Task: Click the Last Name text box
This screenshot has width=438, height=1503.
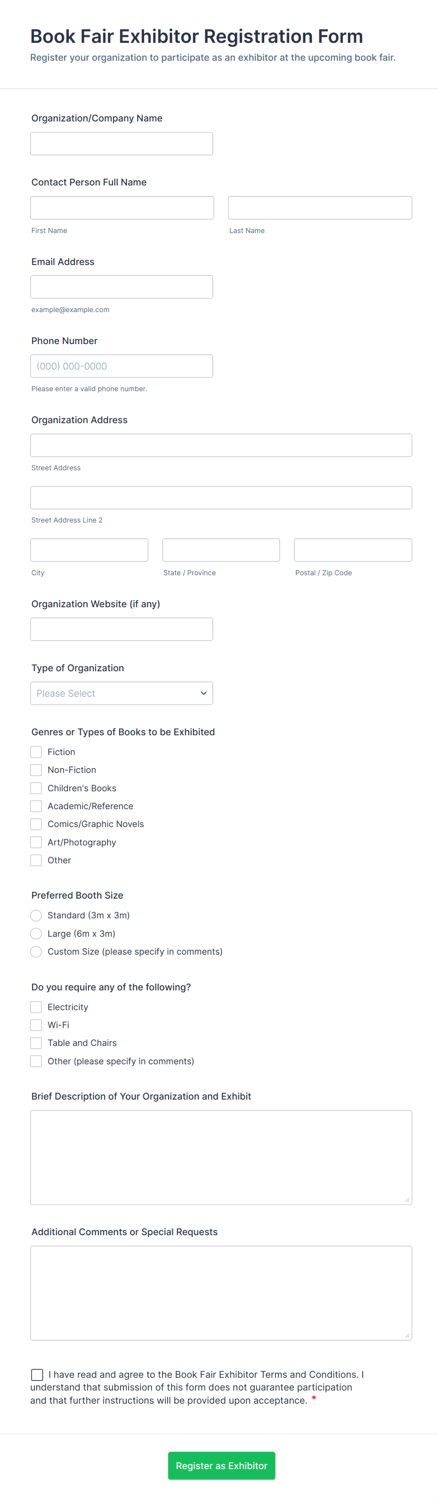Action: point(319,208)
